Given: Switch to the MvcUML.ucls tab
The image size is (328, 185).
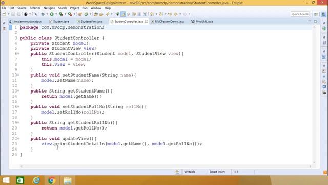Looking at the screenshot, I should click(202, 22).
